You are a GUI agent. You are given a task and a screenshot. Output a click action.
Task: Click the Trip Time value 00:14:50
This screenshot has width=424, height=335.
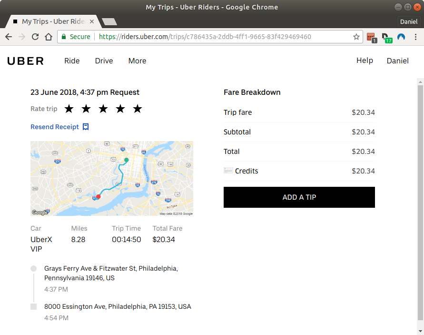pos(126,239)
